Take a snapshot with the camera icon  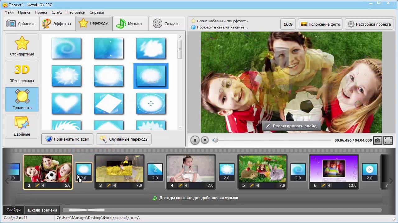pyautogui.click(x=377, y=140)
